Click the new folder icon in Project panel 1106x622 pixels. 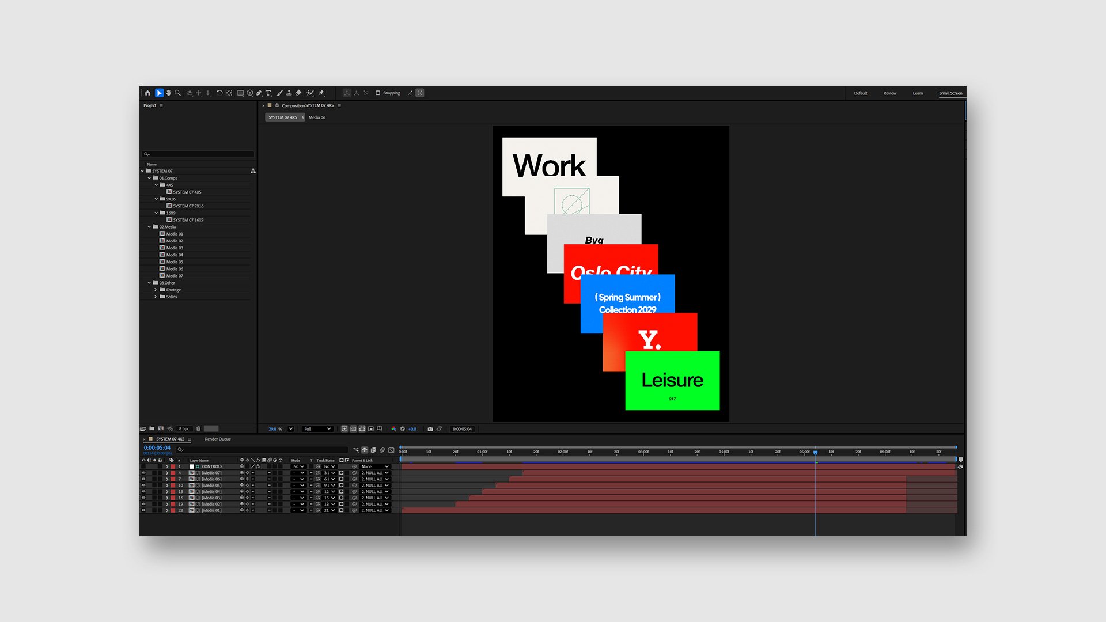point(151,428)
